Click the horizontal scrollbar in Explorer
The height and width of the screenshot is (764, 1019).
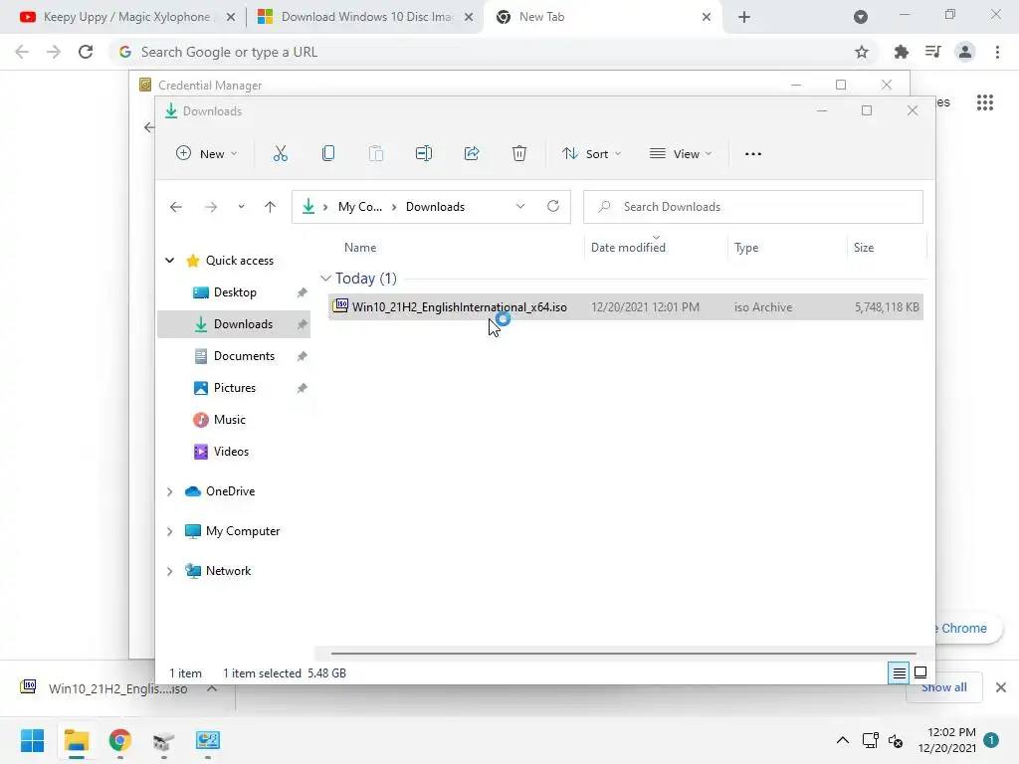pyautogui.click(x=624, y=653)
